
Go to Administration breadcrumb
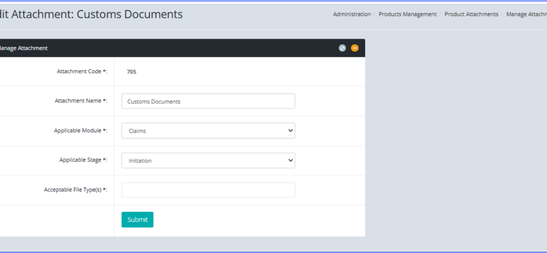[351, 14]
